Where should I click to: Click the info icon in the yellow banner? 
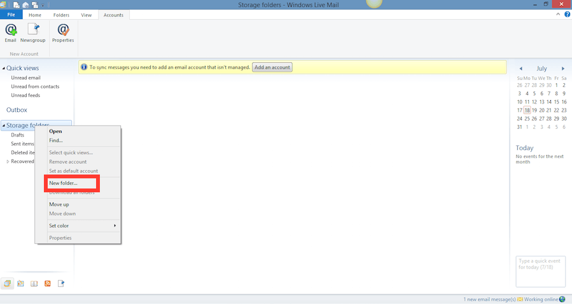coord(84,67)
